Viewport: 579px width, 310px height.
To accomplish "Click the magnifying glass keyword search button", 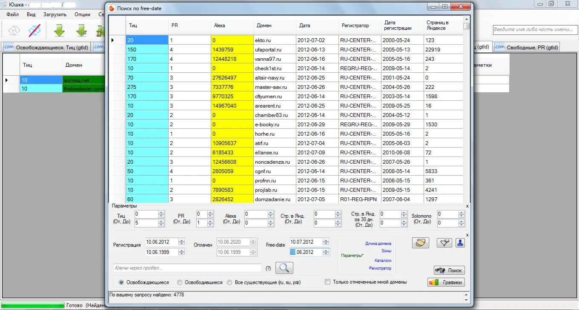I will pyautogui.click(x=284, y=267).
